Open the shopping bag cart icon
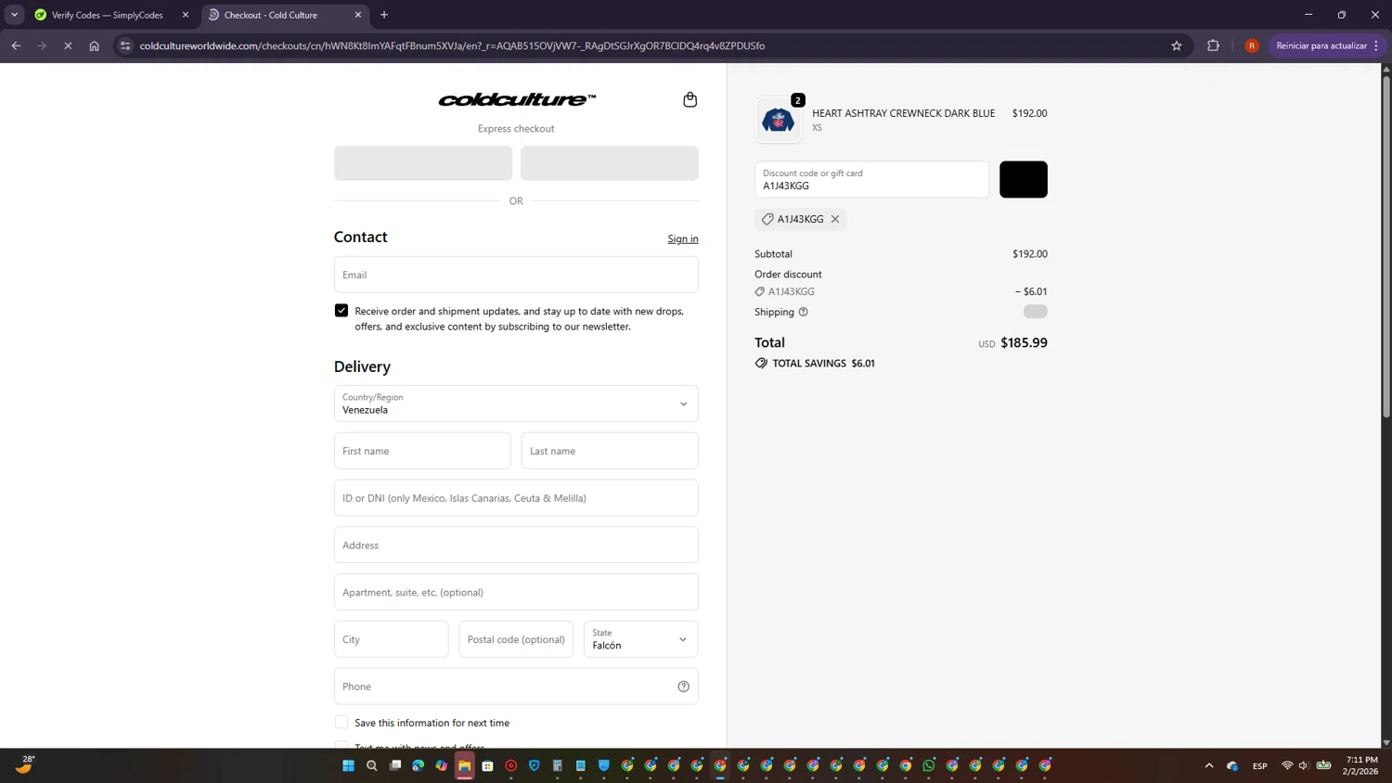This screenshot has width=1392, height=783. [690, 99]
